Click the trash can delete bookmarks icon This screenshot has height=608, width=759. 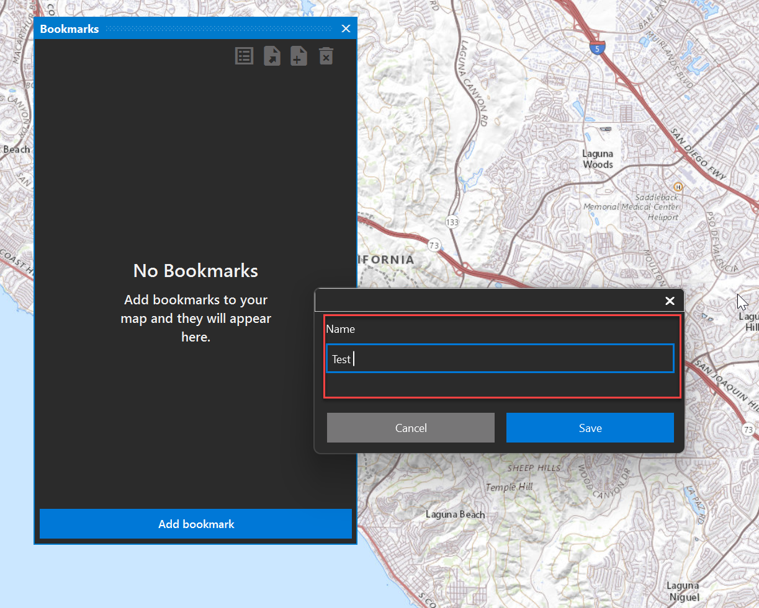coord(326,56)
